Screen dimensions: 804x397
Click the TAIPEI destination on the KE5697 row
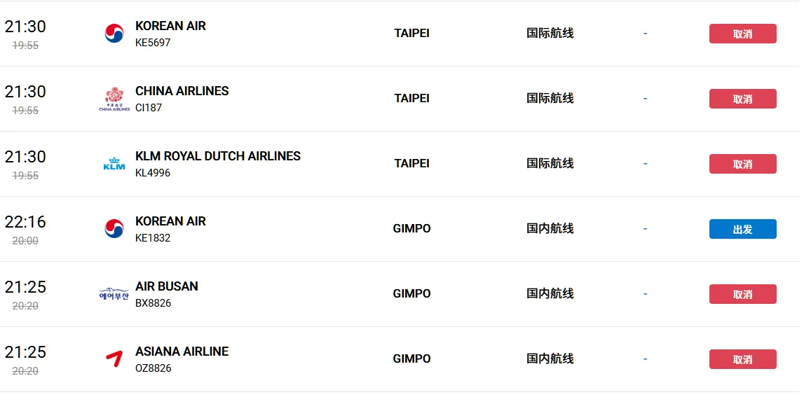411,34
